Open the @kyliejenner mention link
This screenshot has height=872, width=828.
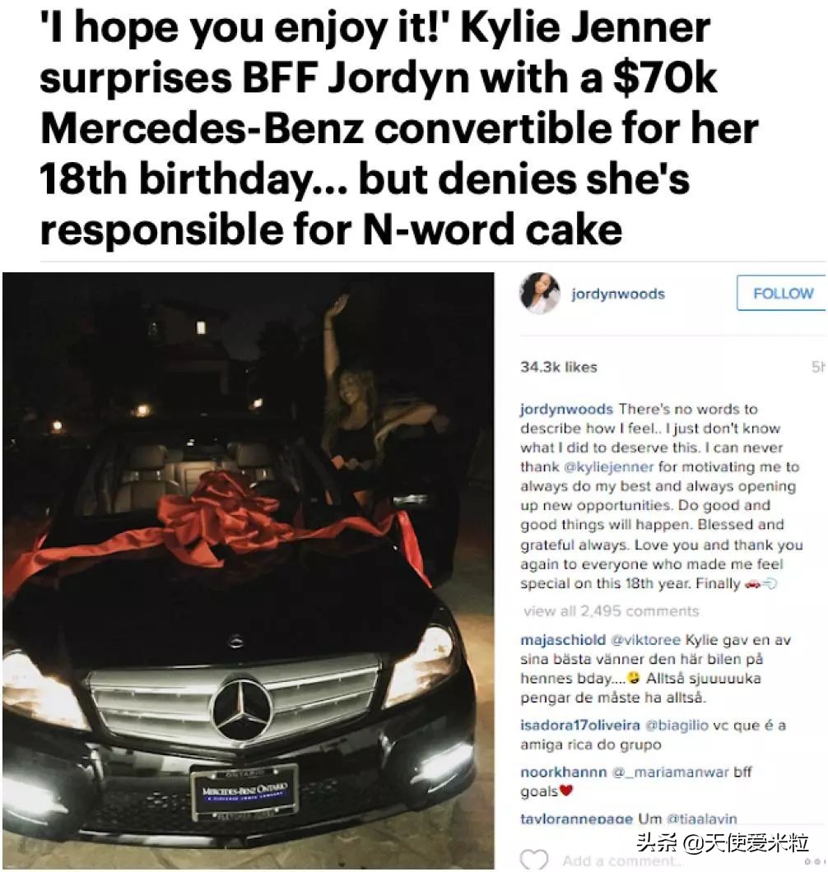pyautogui.click(x=609, y=466)
